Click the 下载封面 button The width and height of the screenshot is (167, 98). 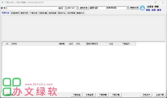pyautogui.click(x=77, y=95)
